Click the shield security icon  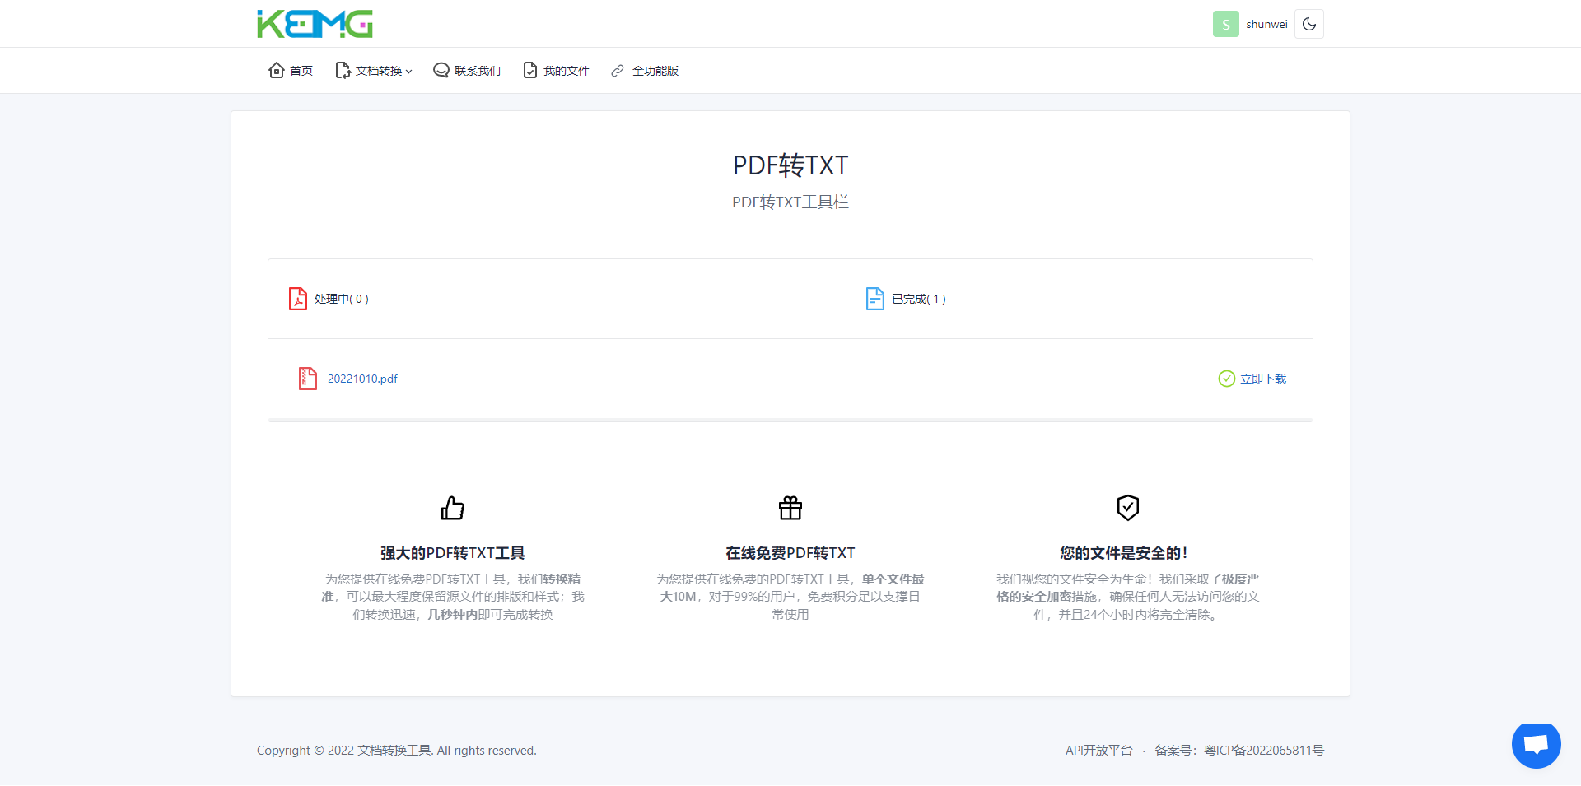[x=1127, y=508]
